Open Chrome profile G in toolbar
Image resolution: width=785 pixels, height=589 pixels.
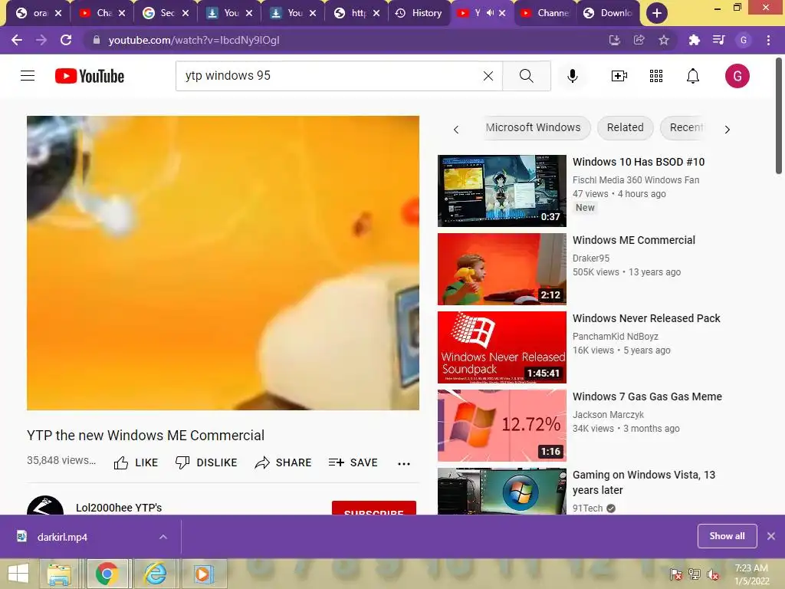744,40
